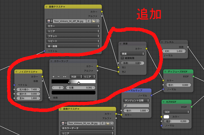Click the white カラー swatch in 光沢BSDF
The height and width of the screenshot is (135, 204).
(x=166, y=117)
